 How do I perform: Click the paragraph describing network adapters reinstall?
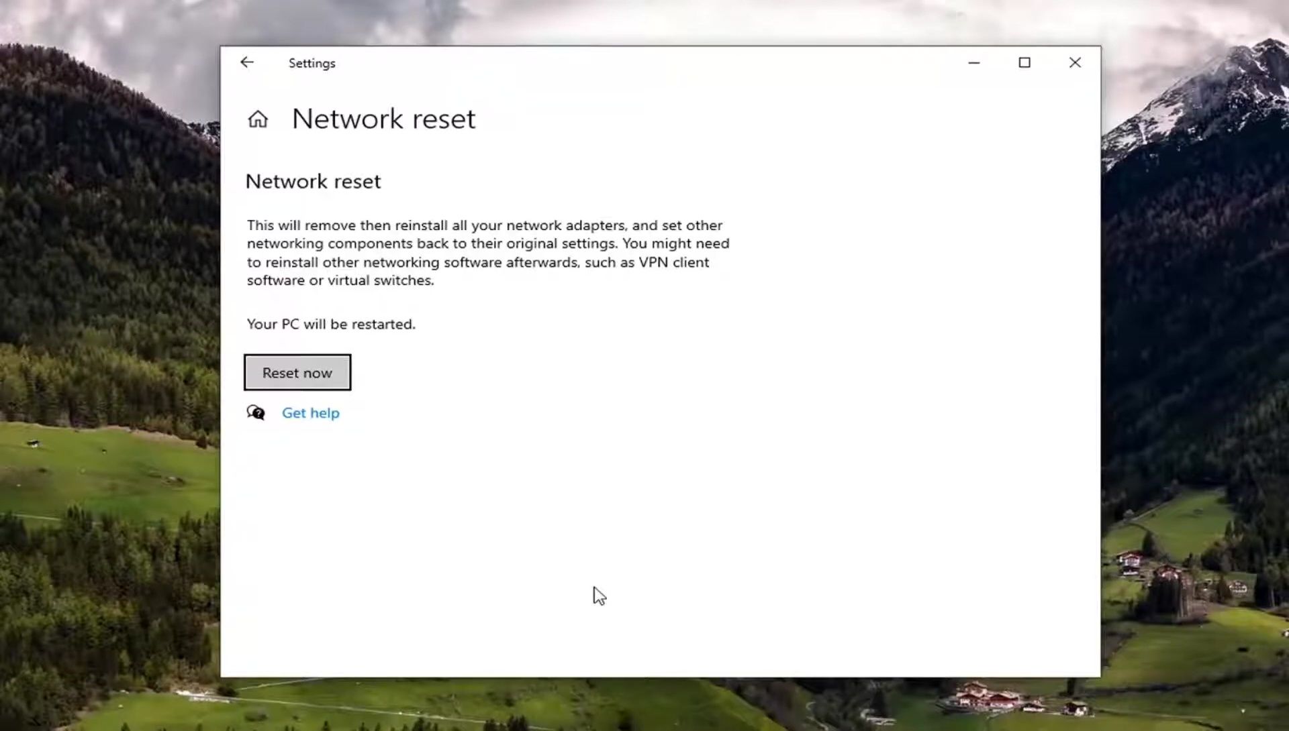click(488, 253)
